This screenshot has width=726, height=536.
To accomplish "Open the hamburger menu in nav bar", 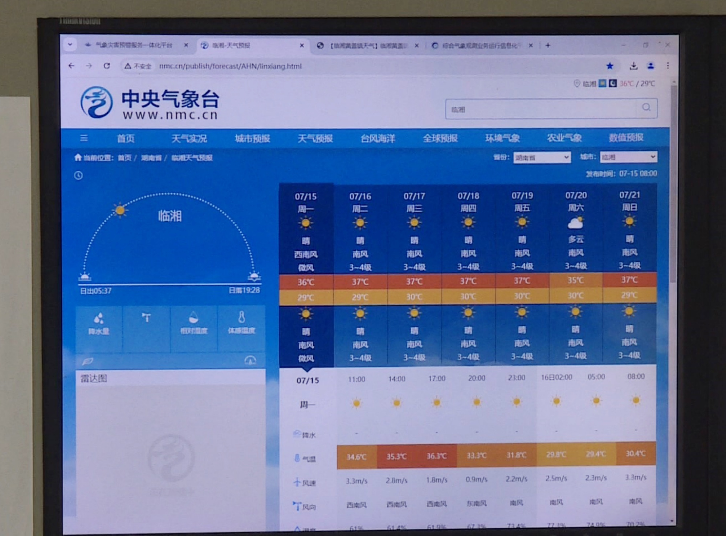I will point(84,138).
